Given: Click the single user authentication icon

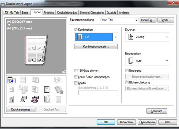Looking at the screenshot, I should (x=23, y=99).
